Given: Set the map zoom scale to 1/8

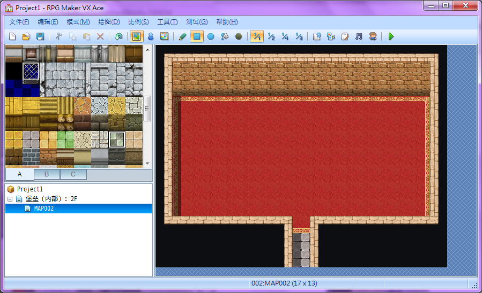Looking at the screenshot, I should pyautogui.click(x=299, y=36).
